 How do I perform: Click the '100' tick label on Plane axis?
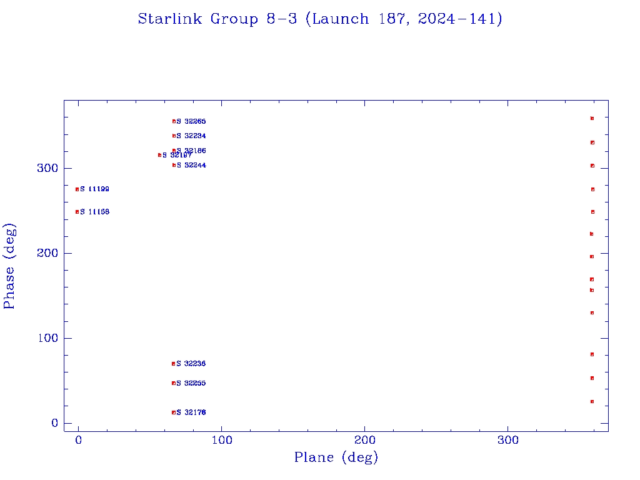(x=222, y=440)
